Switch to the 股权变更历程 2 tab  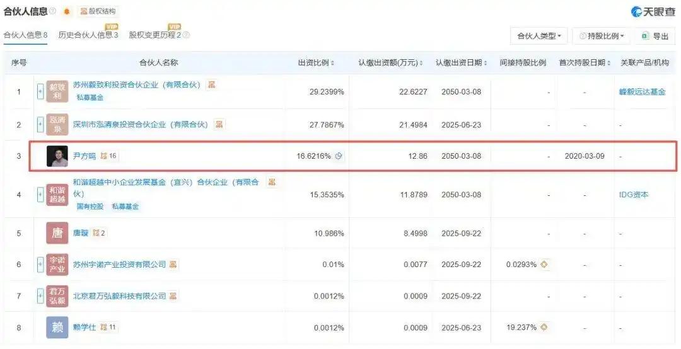[x=154, y=35]
